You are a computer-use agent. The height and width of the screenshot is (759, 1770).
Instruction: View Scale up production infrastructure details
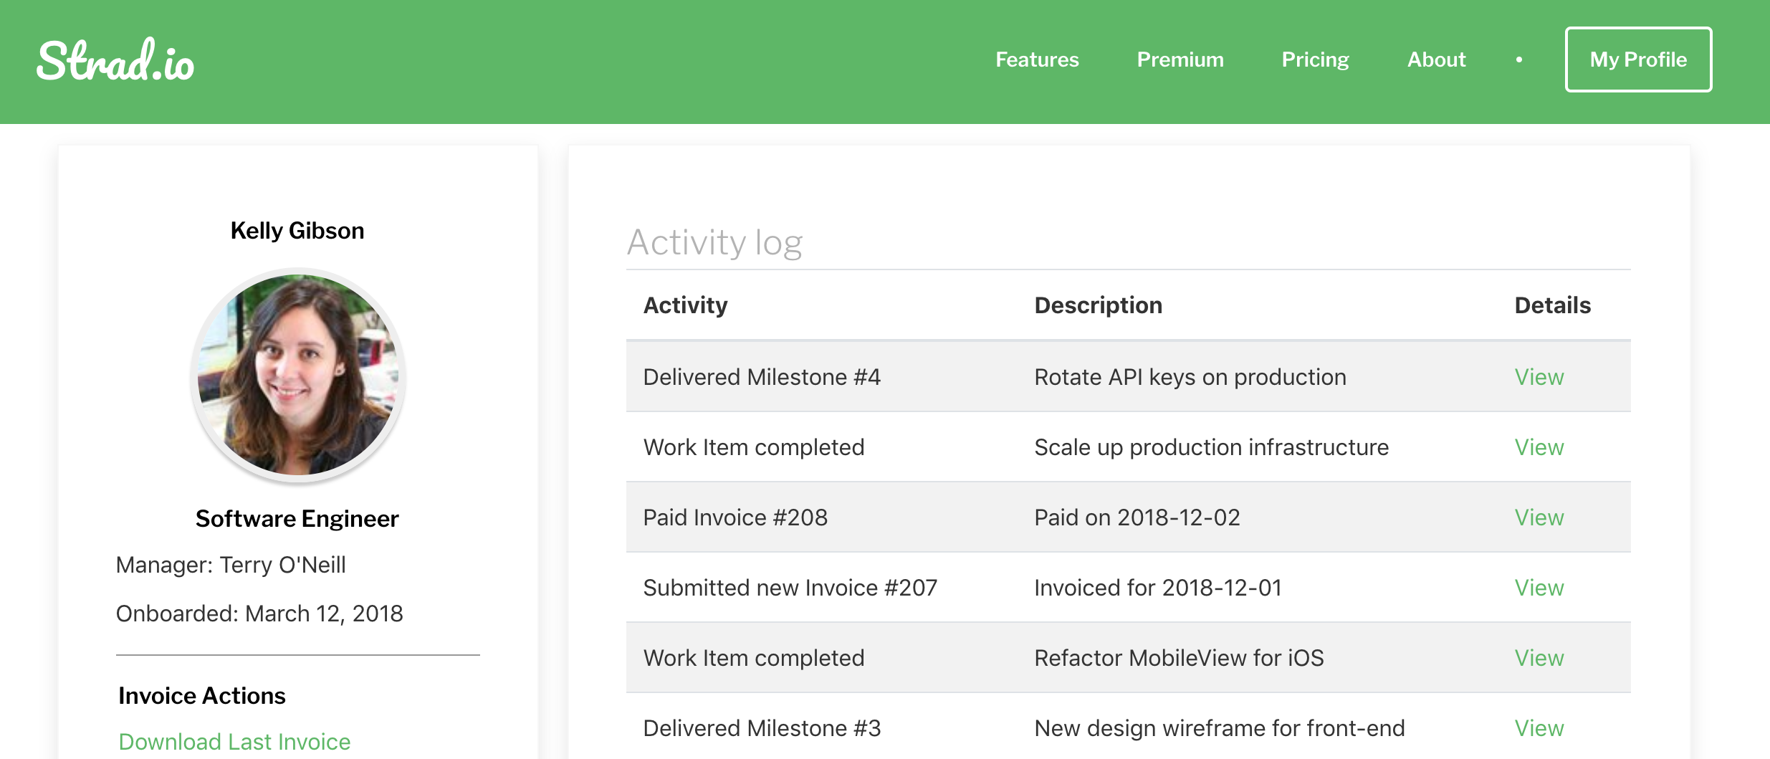coord(1539,447)
